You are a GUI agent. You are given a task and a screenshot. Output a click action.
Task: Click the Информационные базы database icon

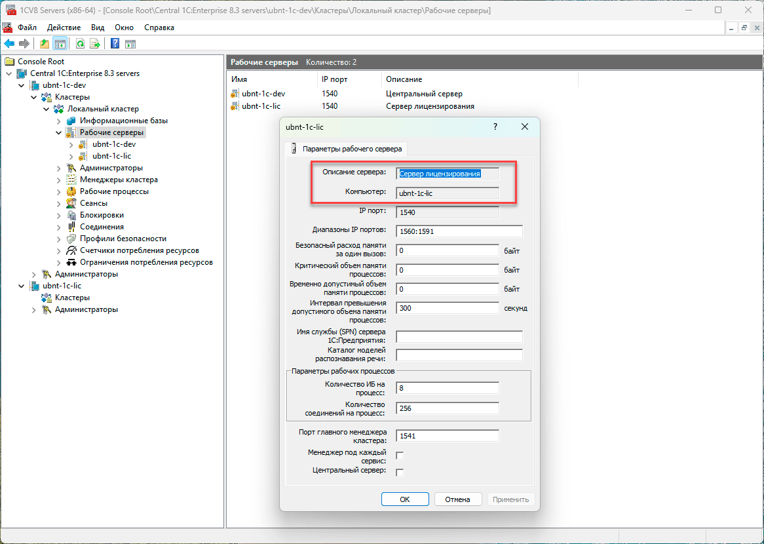[71, 121]
